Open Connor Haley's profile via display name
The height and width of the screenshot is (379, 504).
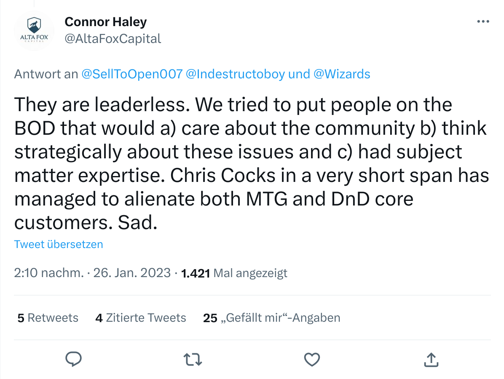pos(105,21)
